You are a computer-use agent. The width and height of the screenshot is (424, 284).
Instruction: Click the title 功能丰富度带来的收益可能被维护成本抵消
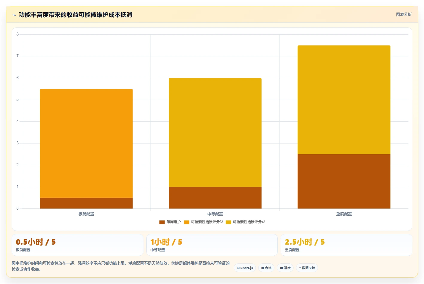pos(75,15)
